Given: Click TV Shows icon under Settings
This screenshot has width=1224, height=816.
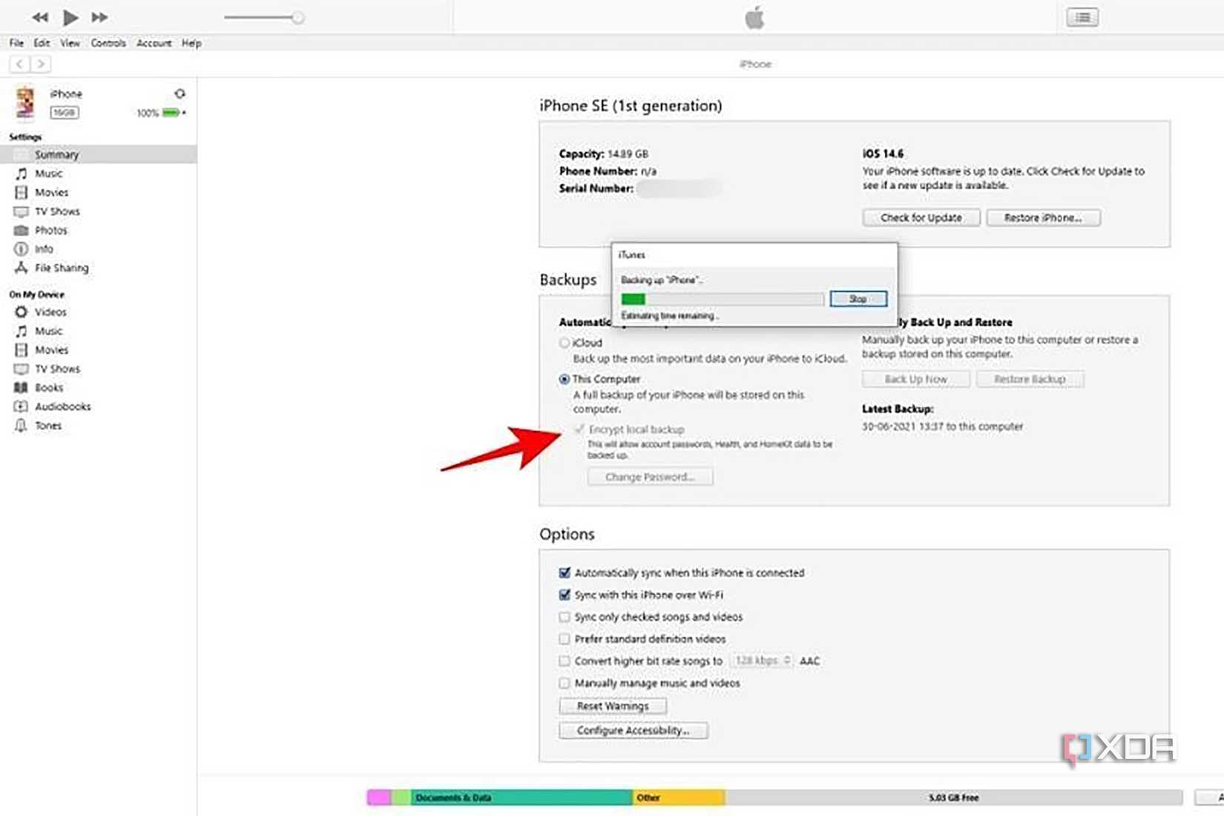Looking at the screenshot, I should [x=22, y=212].
